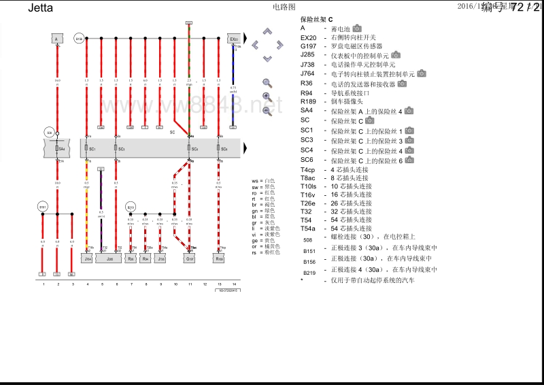Screen dimensions: 544x385
Task: Click the SC4 fuse symbol in diagram
Action: [189, 148]
